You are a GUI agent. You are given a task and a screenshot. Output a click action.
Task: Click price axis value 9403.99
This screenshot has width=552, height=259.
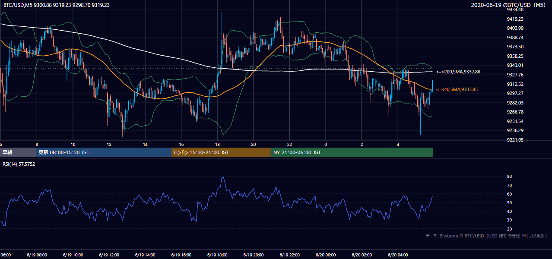pyautogui.click(x=515, y=28)
